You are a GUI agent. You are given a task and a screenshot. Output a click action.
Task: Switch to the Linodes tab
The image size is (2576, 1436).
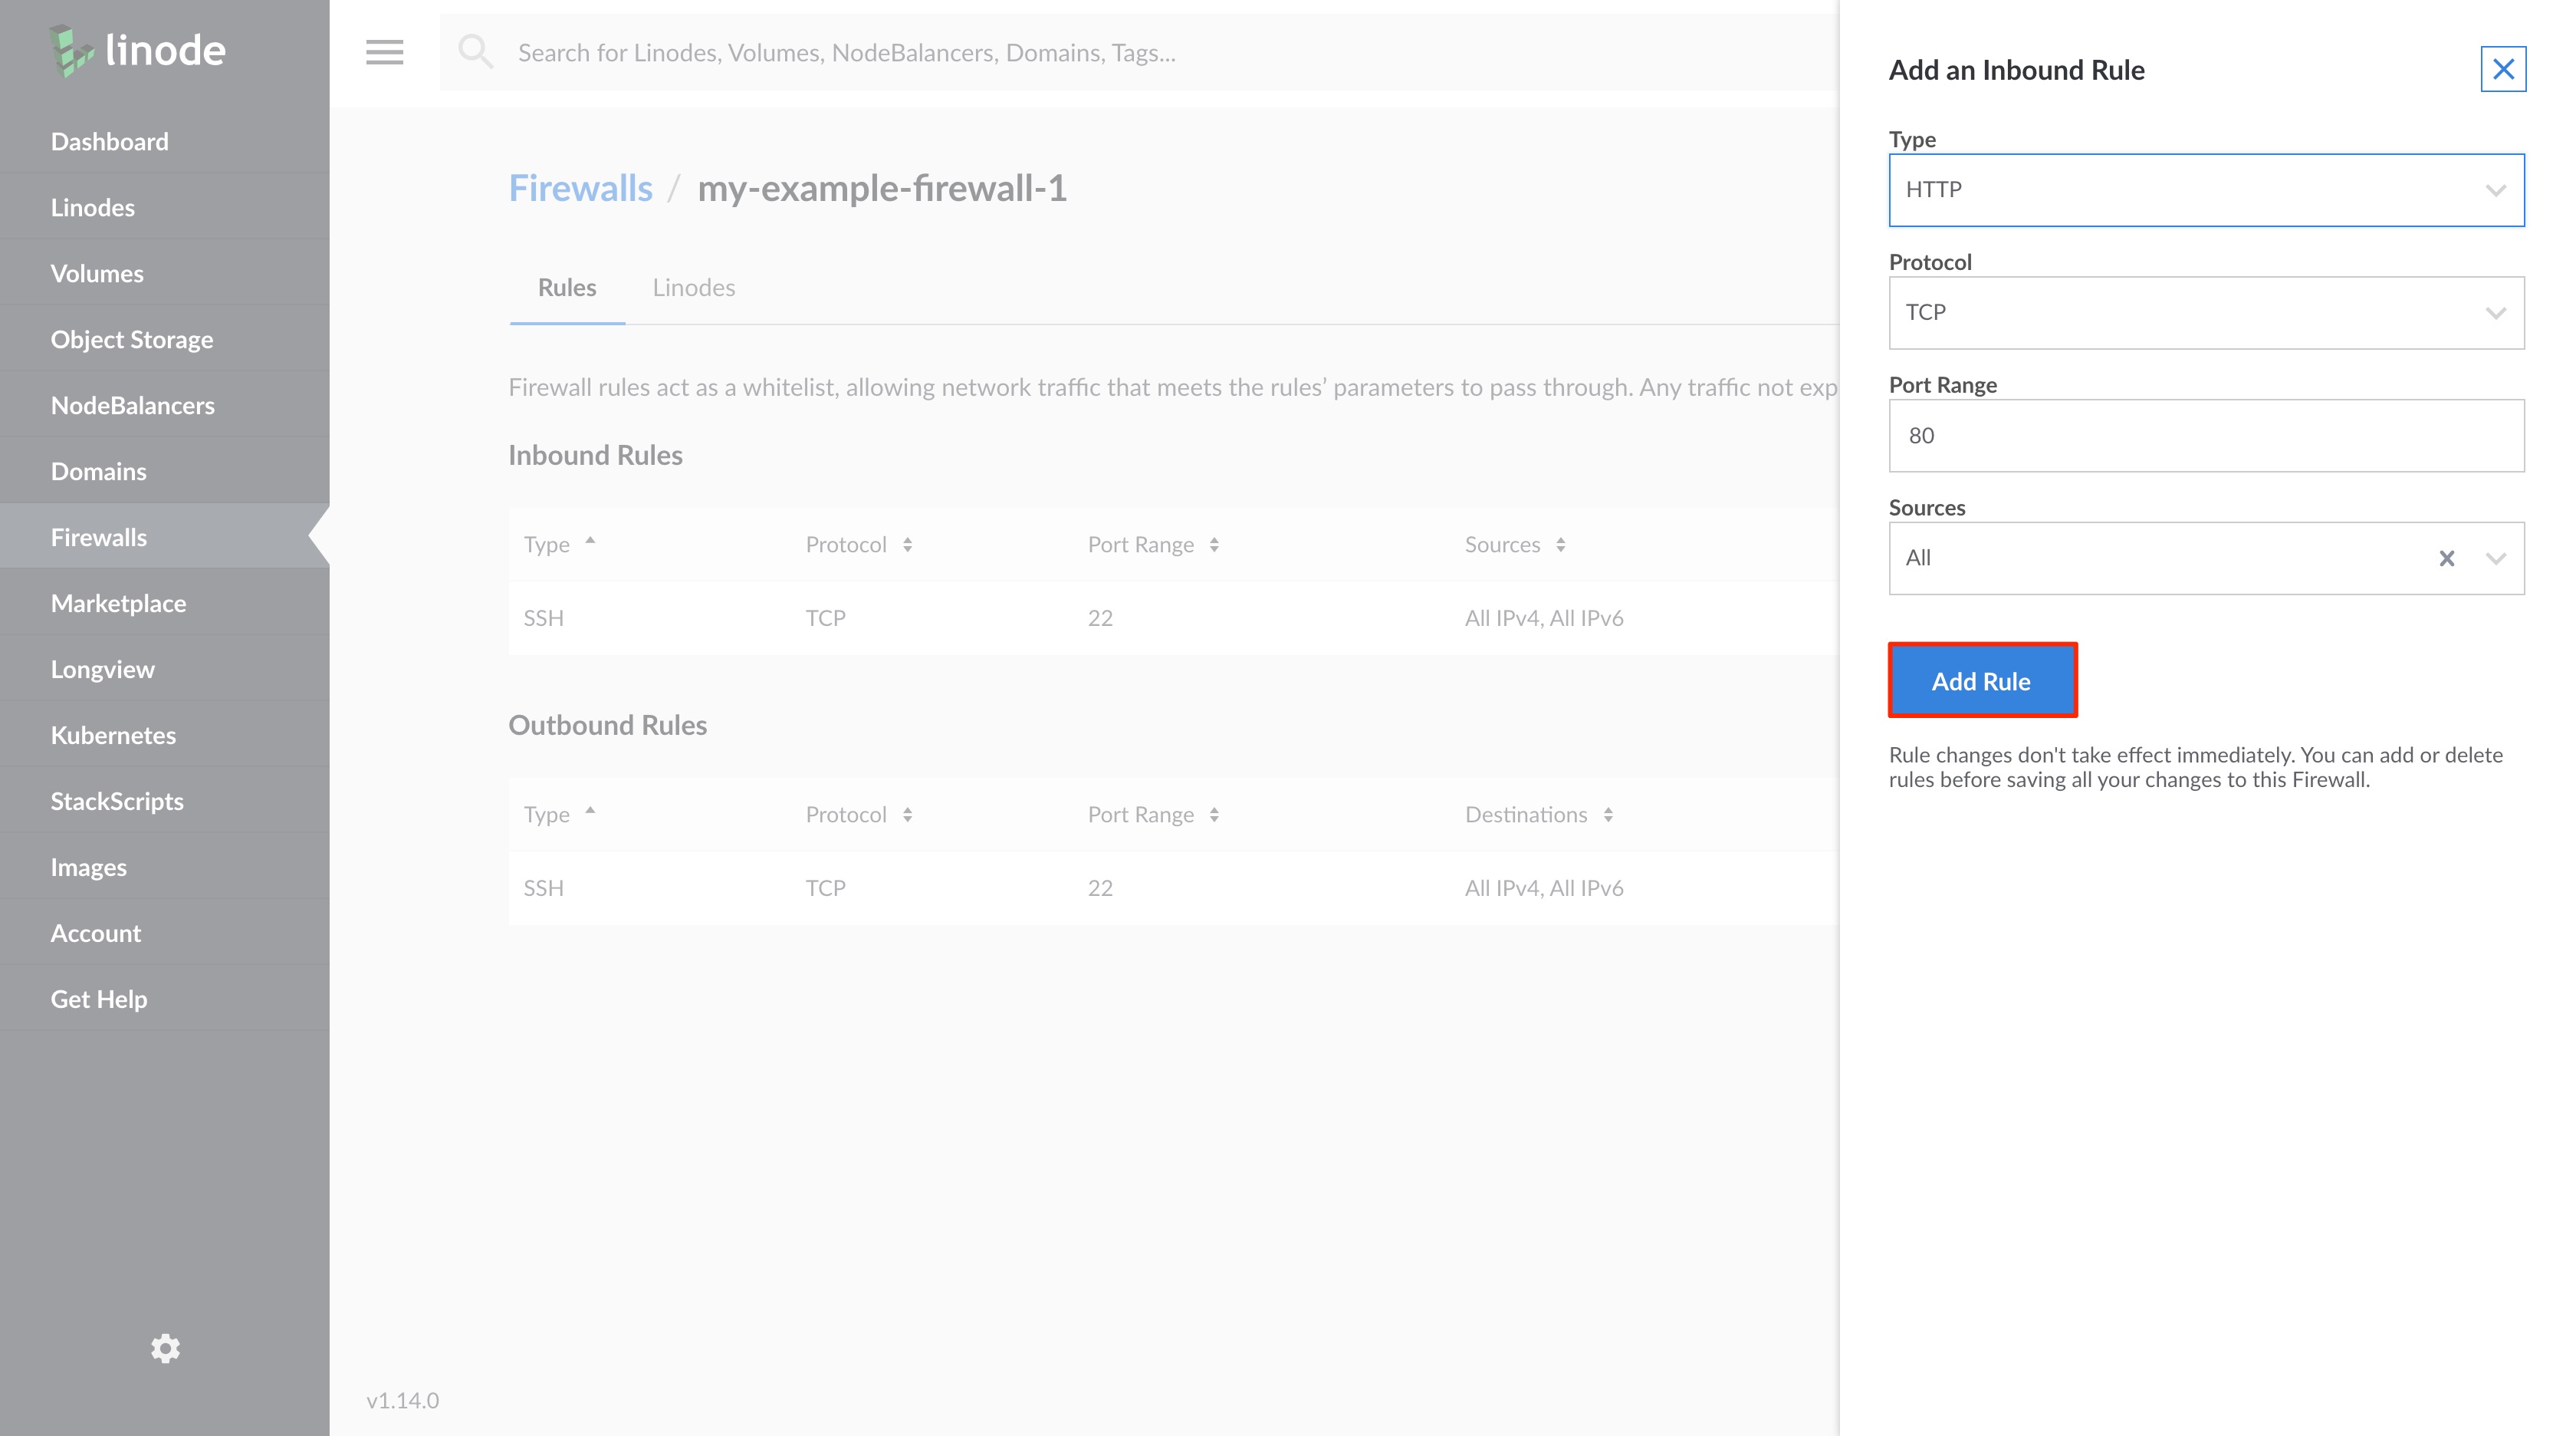(x=693, y=288)
